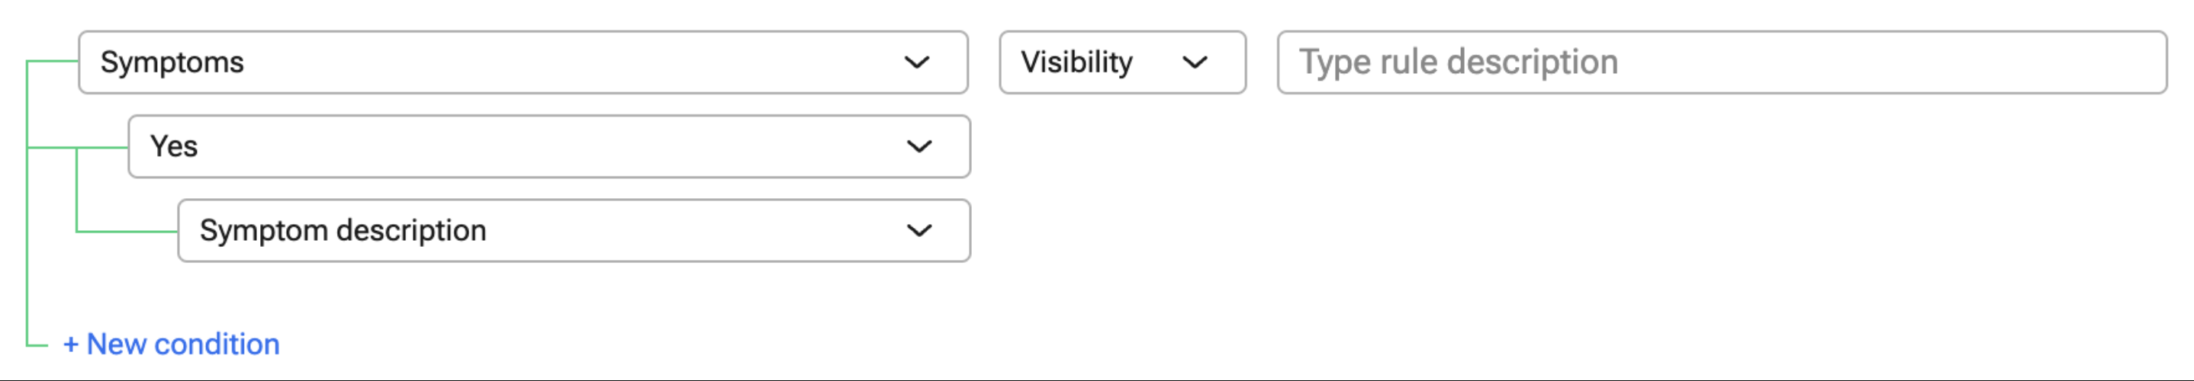Click the Symptoms label text
The height and width of the screenshot is (381, 2194).
[172, 62]
